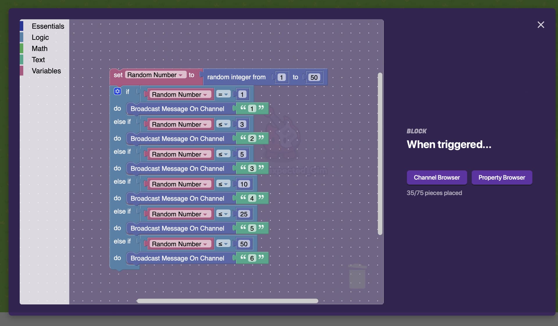This screenshot has width=558, height=326.
Task: Select the Text block category
Action: pos(38,60)
